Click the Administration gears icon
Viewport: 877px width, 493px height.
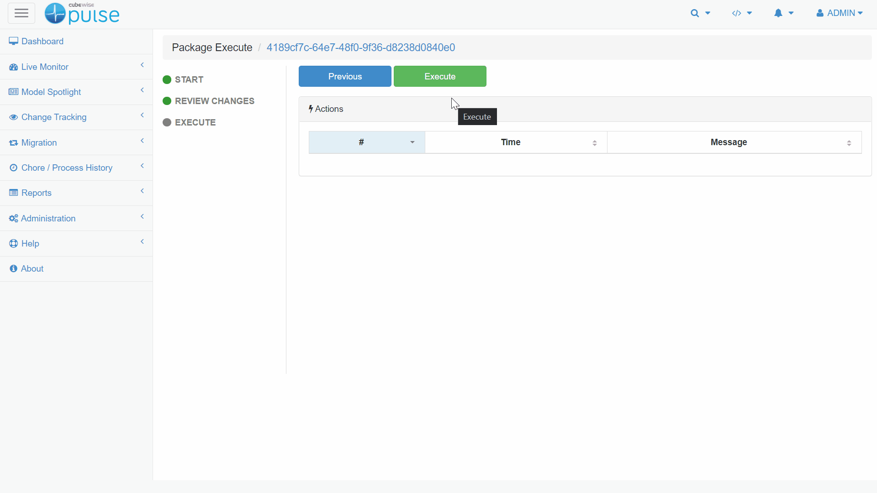pyautogui.click(x=13, y=218)
